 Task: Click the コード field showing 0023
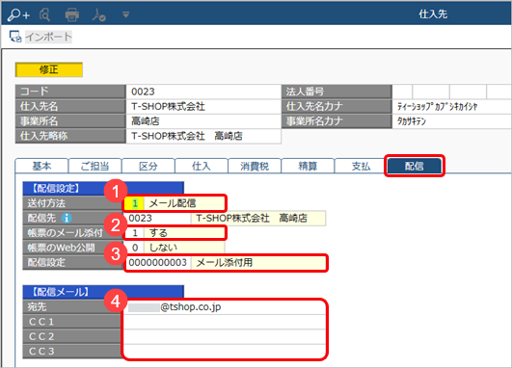203,92
